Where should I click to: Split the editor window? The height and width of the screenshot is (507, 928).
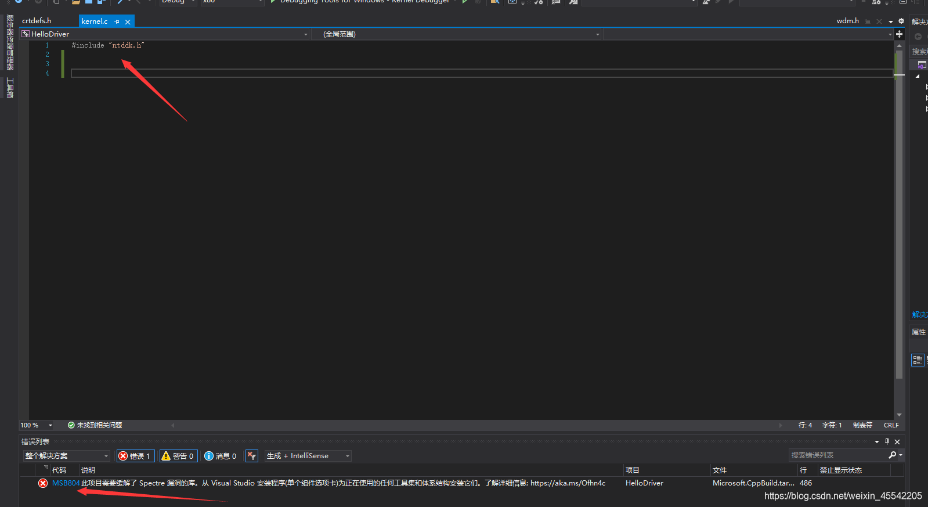click(x=900, y=34)
